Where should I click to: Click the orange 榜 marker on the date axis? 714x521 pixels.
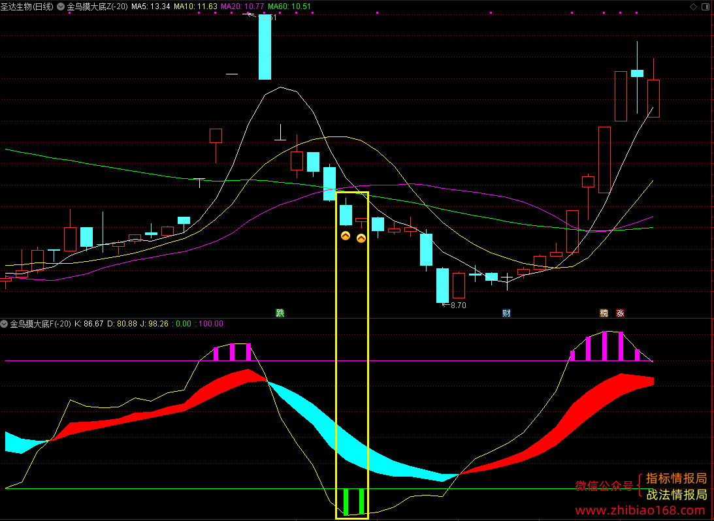[x=604, y=313]
